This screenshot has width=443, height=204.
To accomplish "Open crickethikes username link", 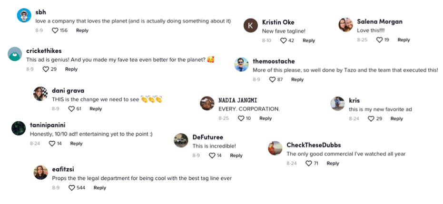I will [x=44, y=51].
